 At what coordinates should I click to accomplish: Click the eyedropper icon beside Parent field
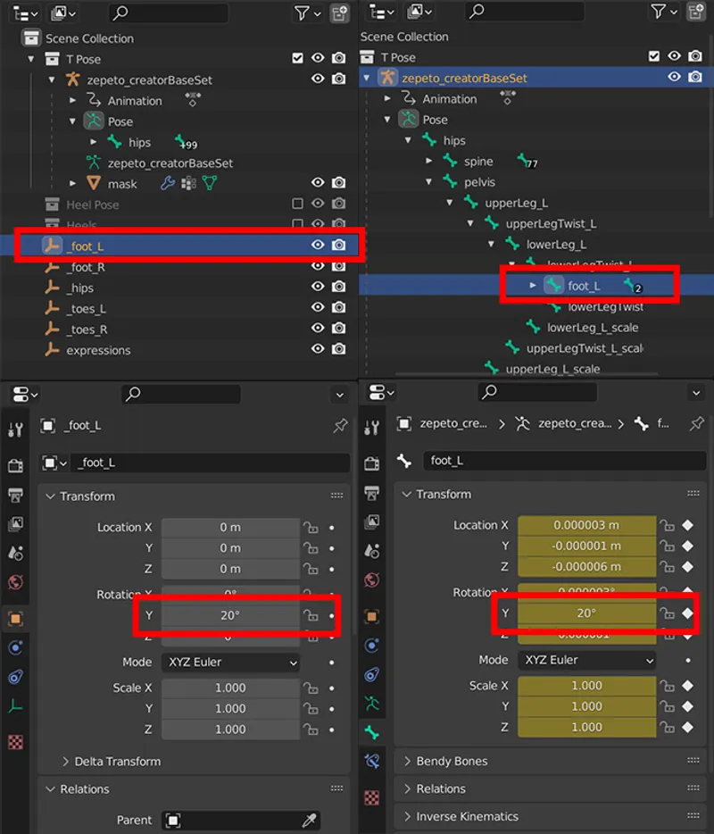coord(310,820)
